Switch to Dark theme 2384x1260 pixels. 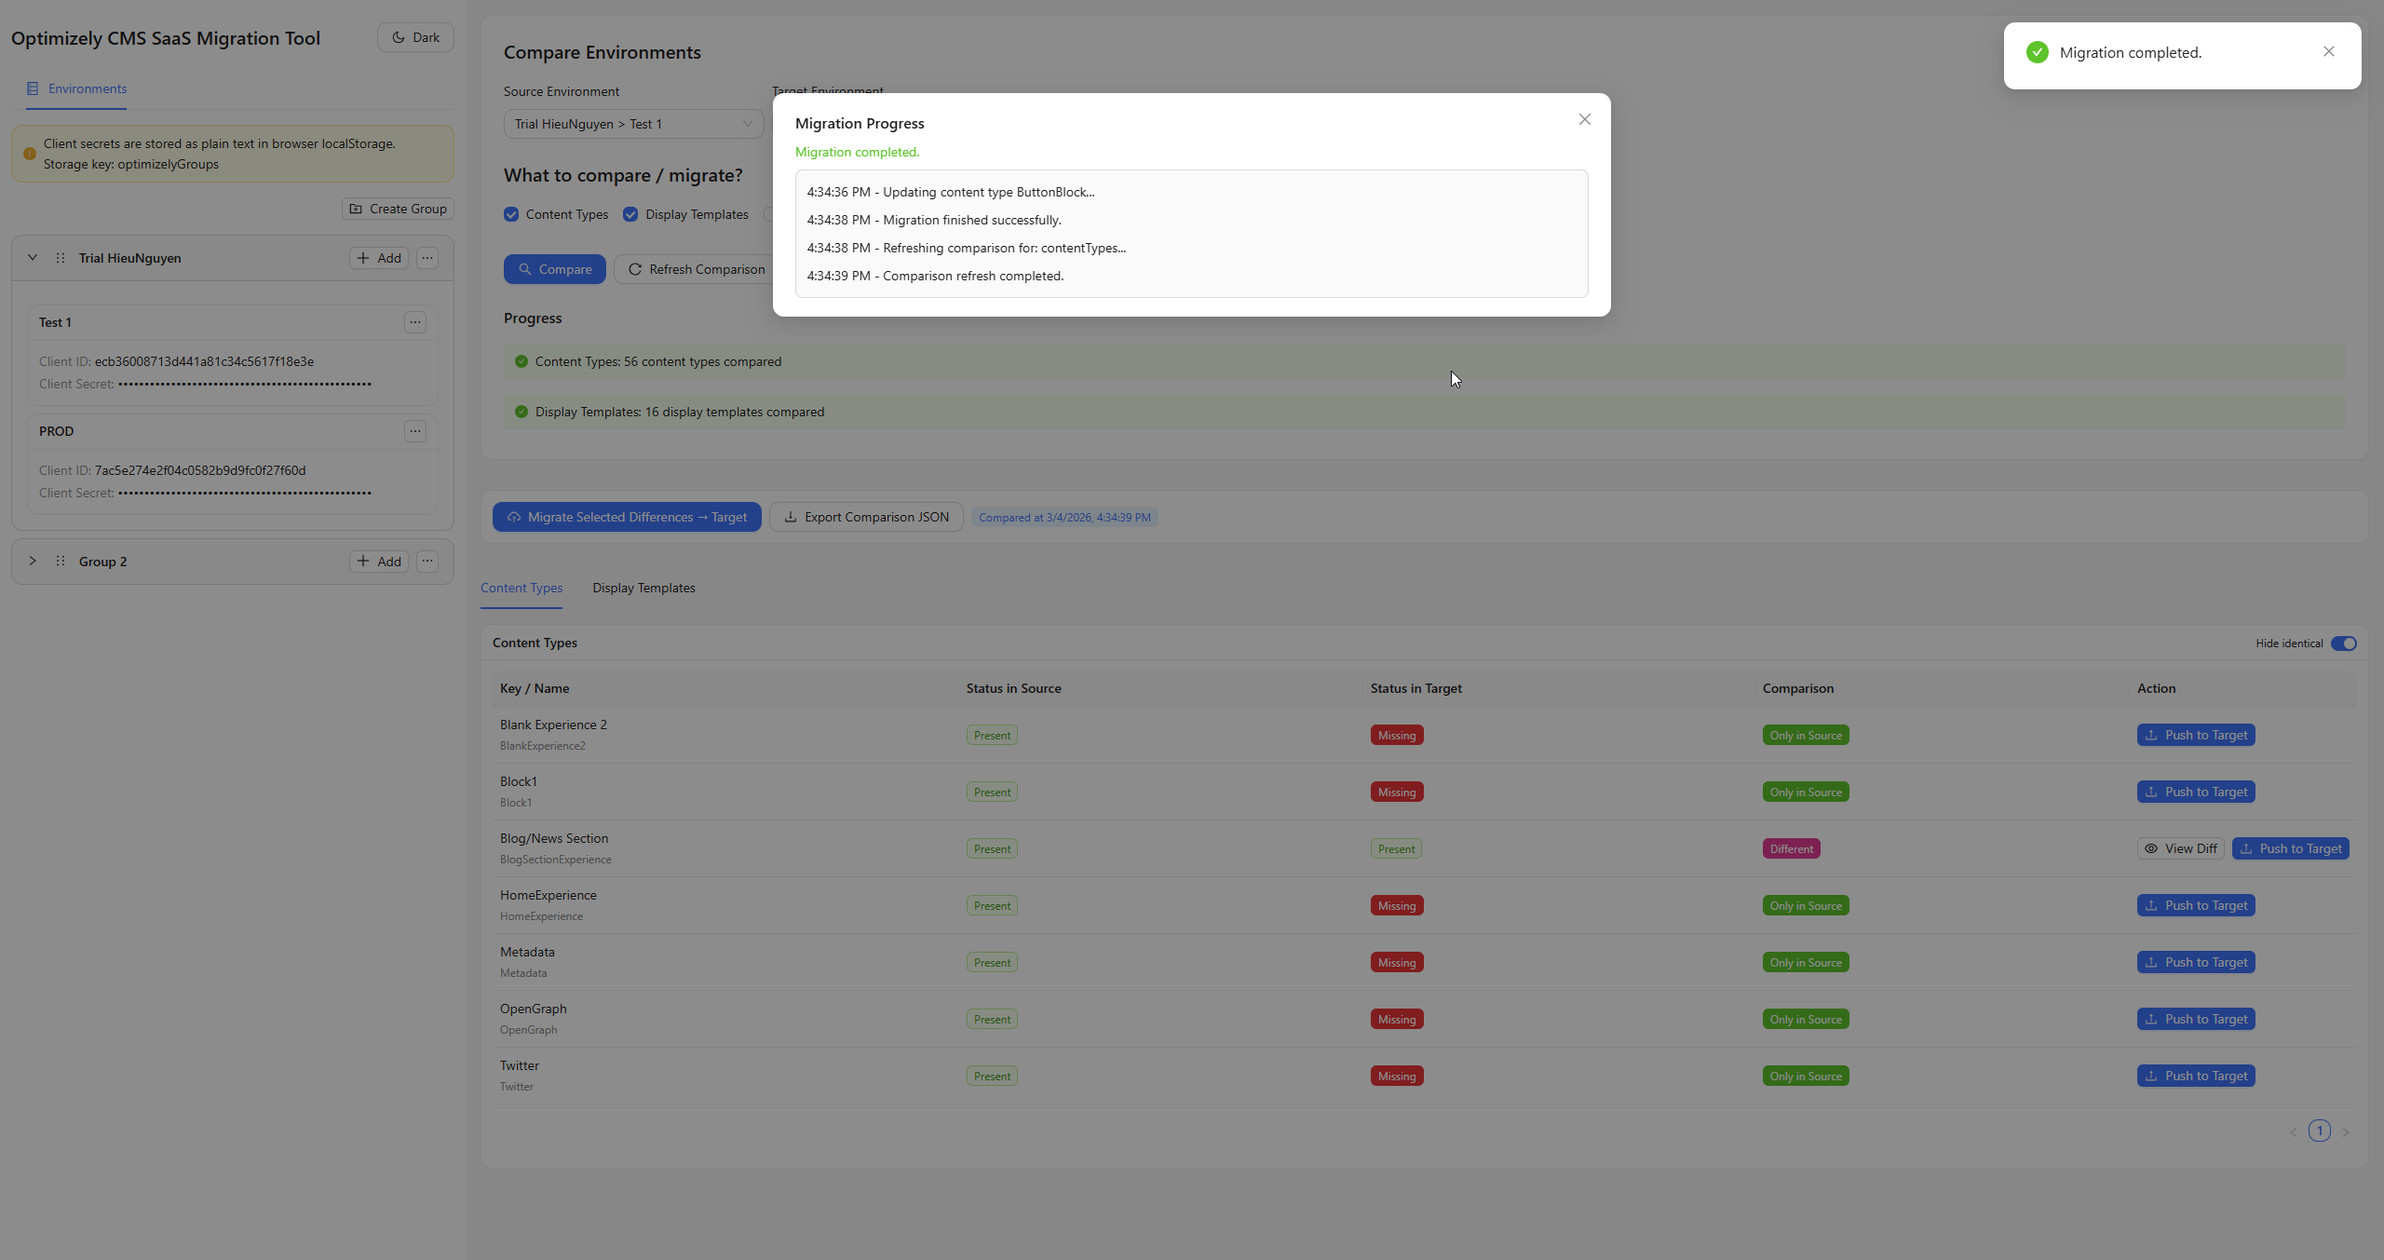[415, 38]
